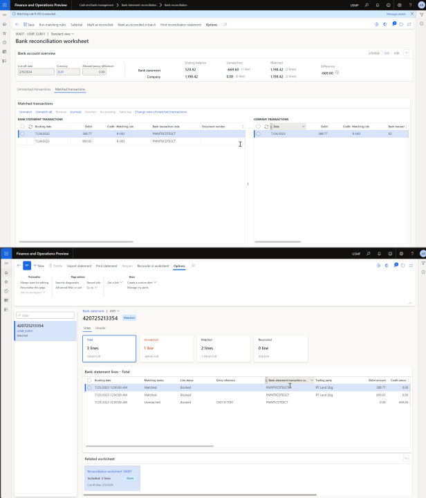Open worksheet in new window icon
Viewport: 426px width, 498px height.
[409, 24]
